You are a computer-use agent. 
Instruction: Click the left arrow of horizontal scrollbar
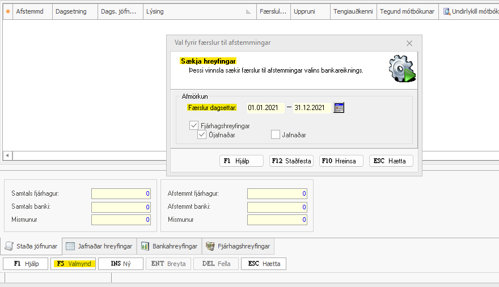coord(7,155)
